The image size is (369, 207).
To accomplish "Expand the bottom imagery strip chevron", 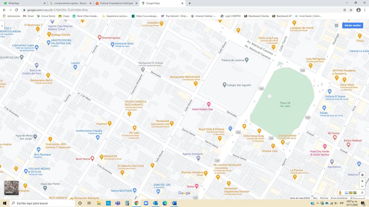I will coord(362,193).
